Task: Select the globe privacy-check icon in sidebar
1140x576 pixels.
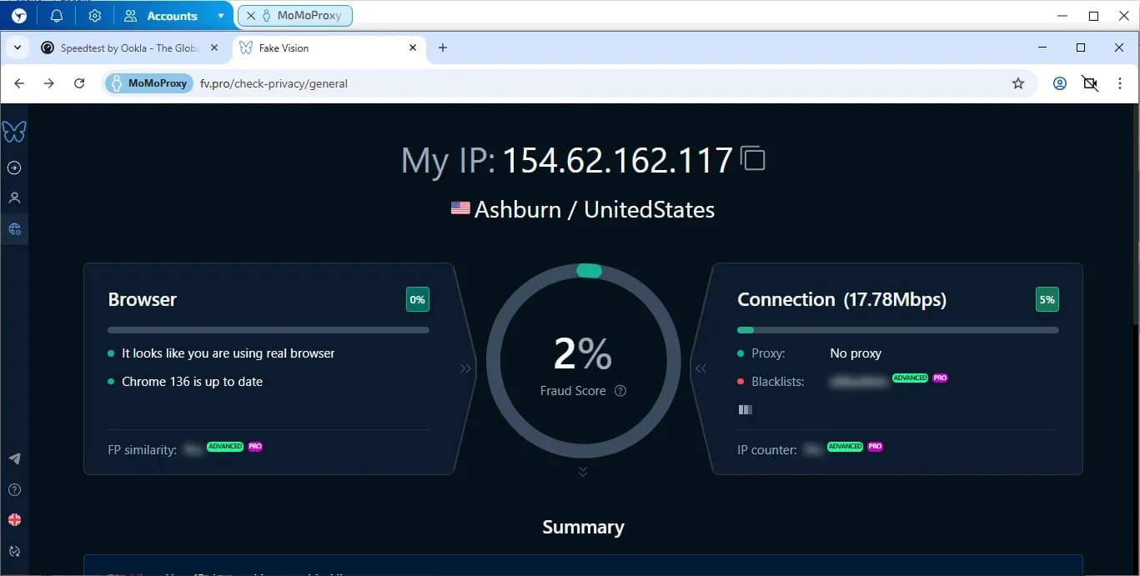Action: click(x=14, y=228)
